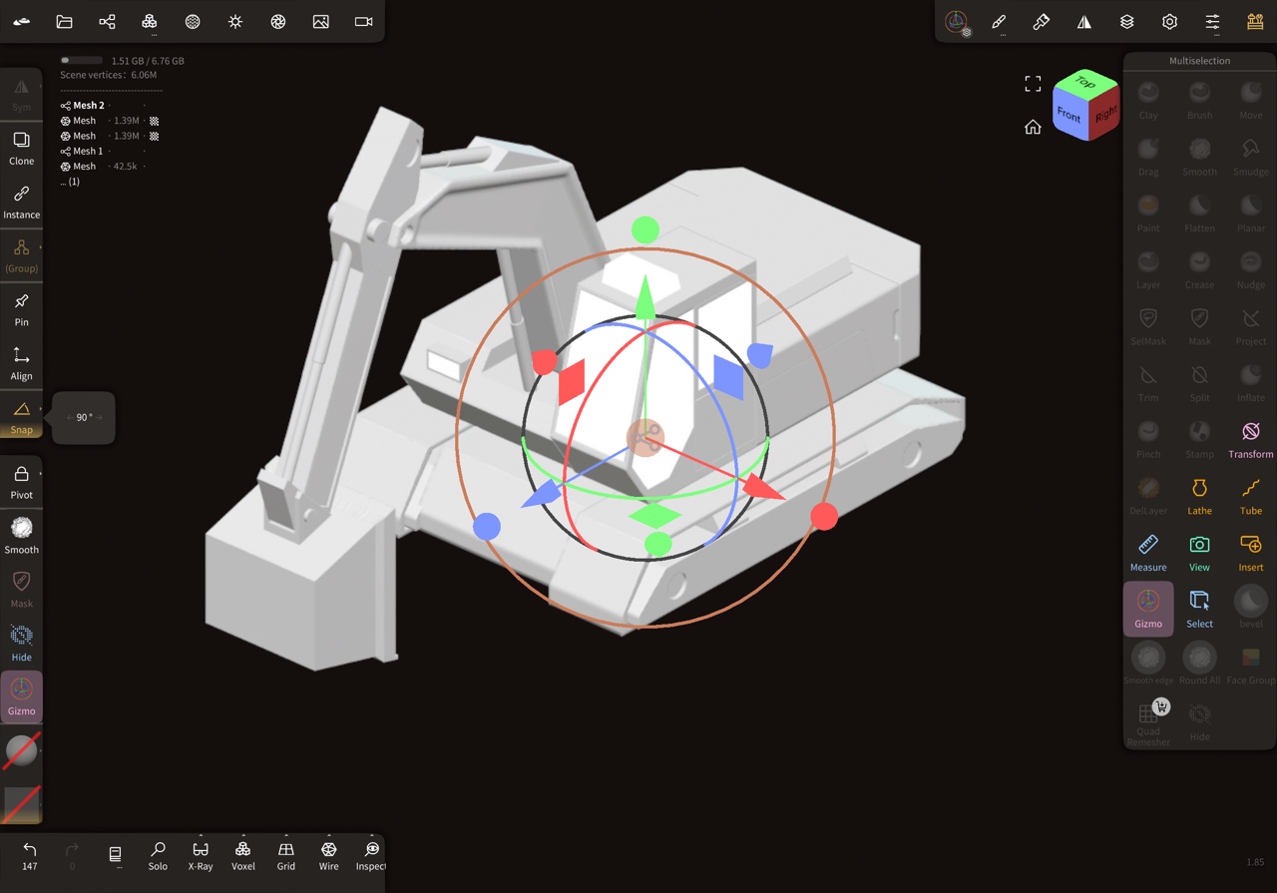Toggle X-Ray display
This screenshot has width=1277, height=893.
coord(201,856)
